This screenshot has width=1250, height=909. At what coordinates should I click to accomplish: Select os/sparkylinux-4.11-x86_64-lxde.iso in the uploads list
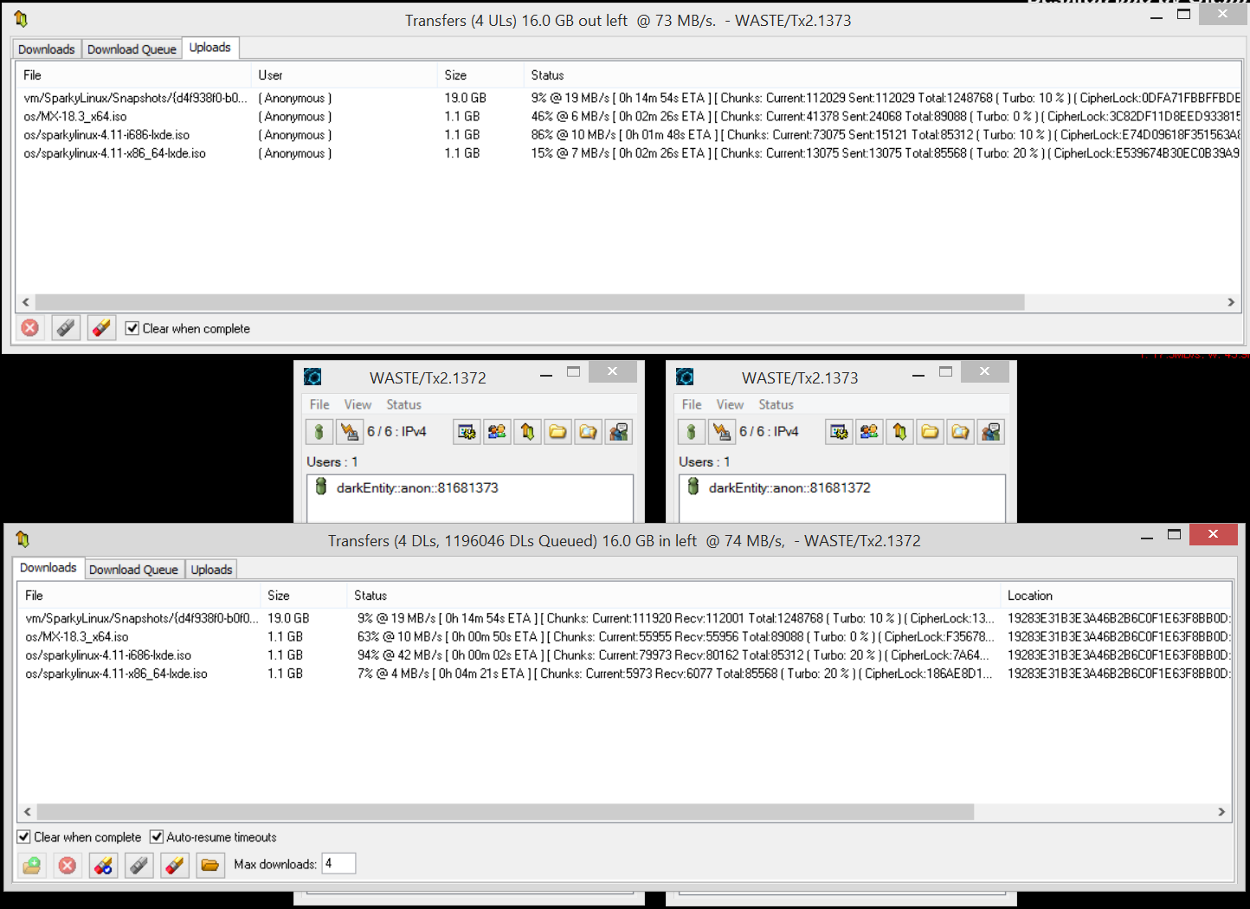[x=629, y=153]
